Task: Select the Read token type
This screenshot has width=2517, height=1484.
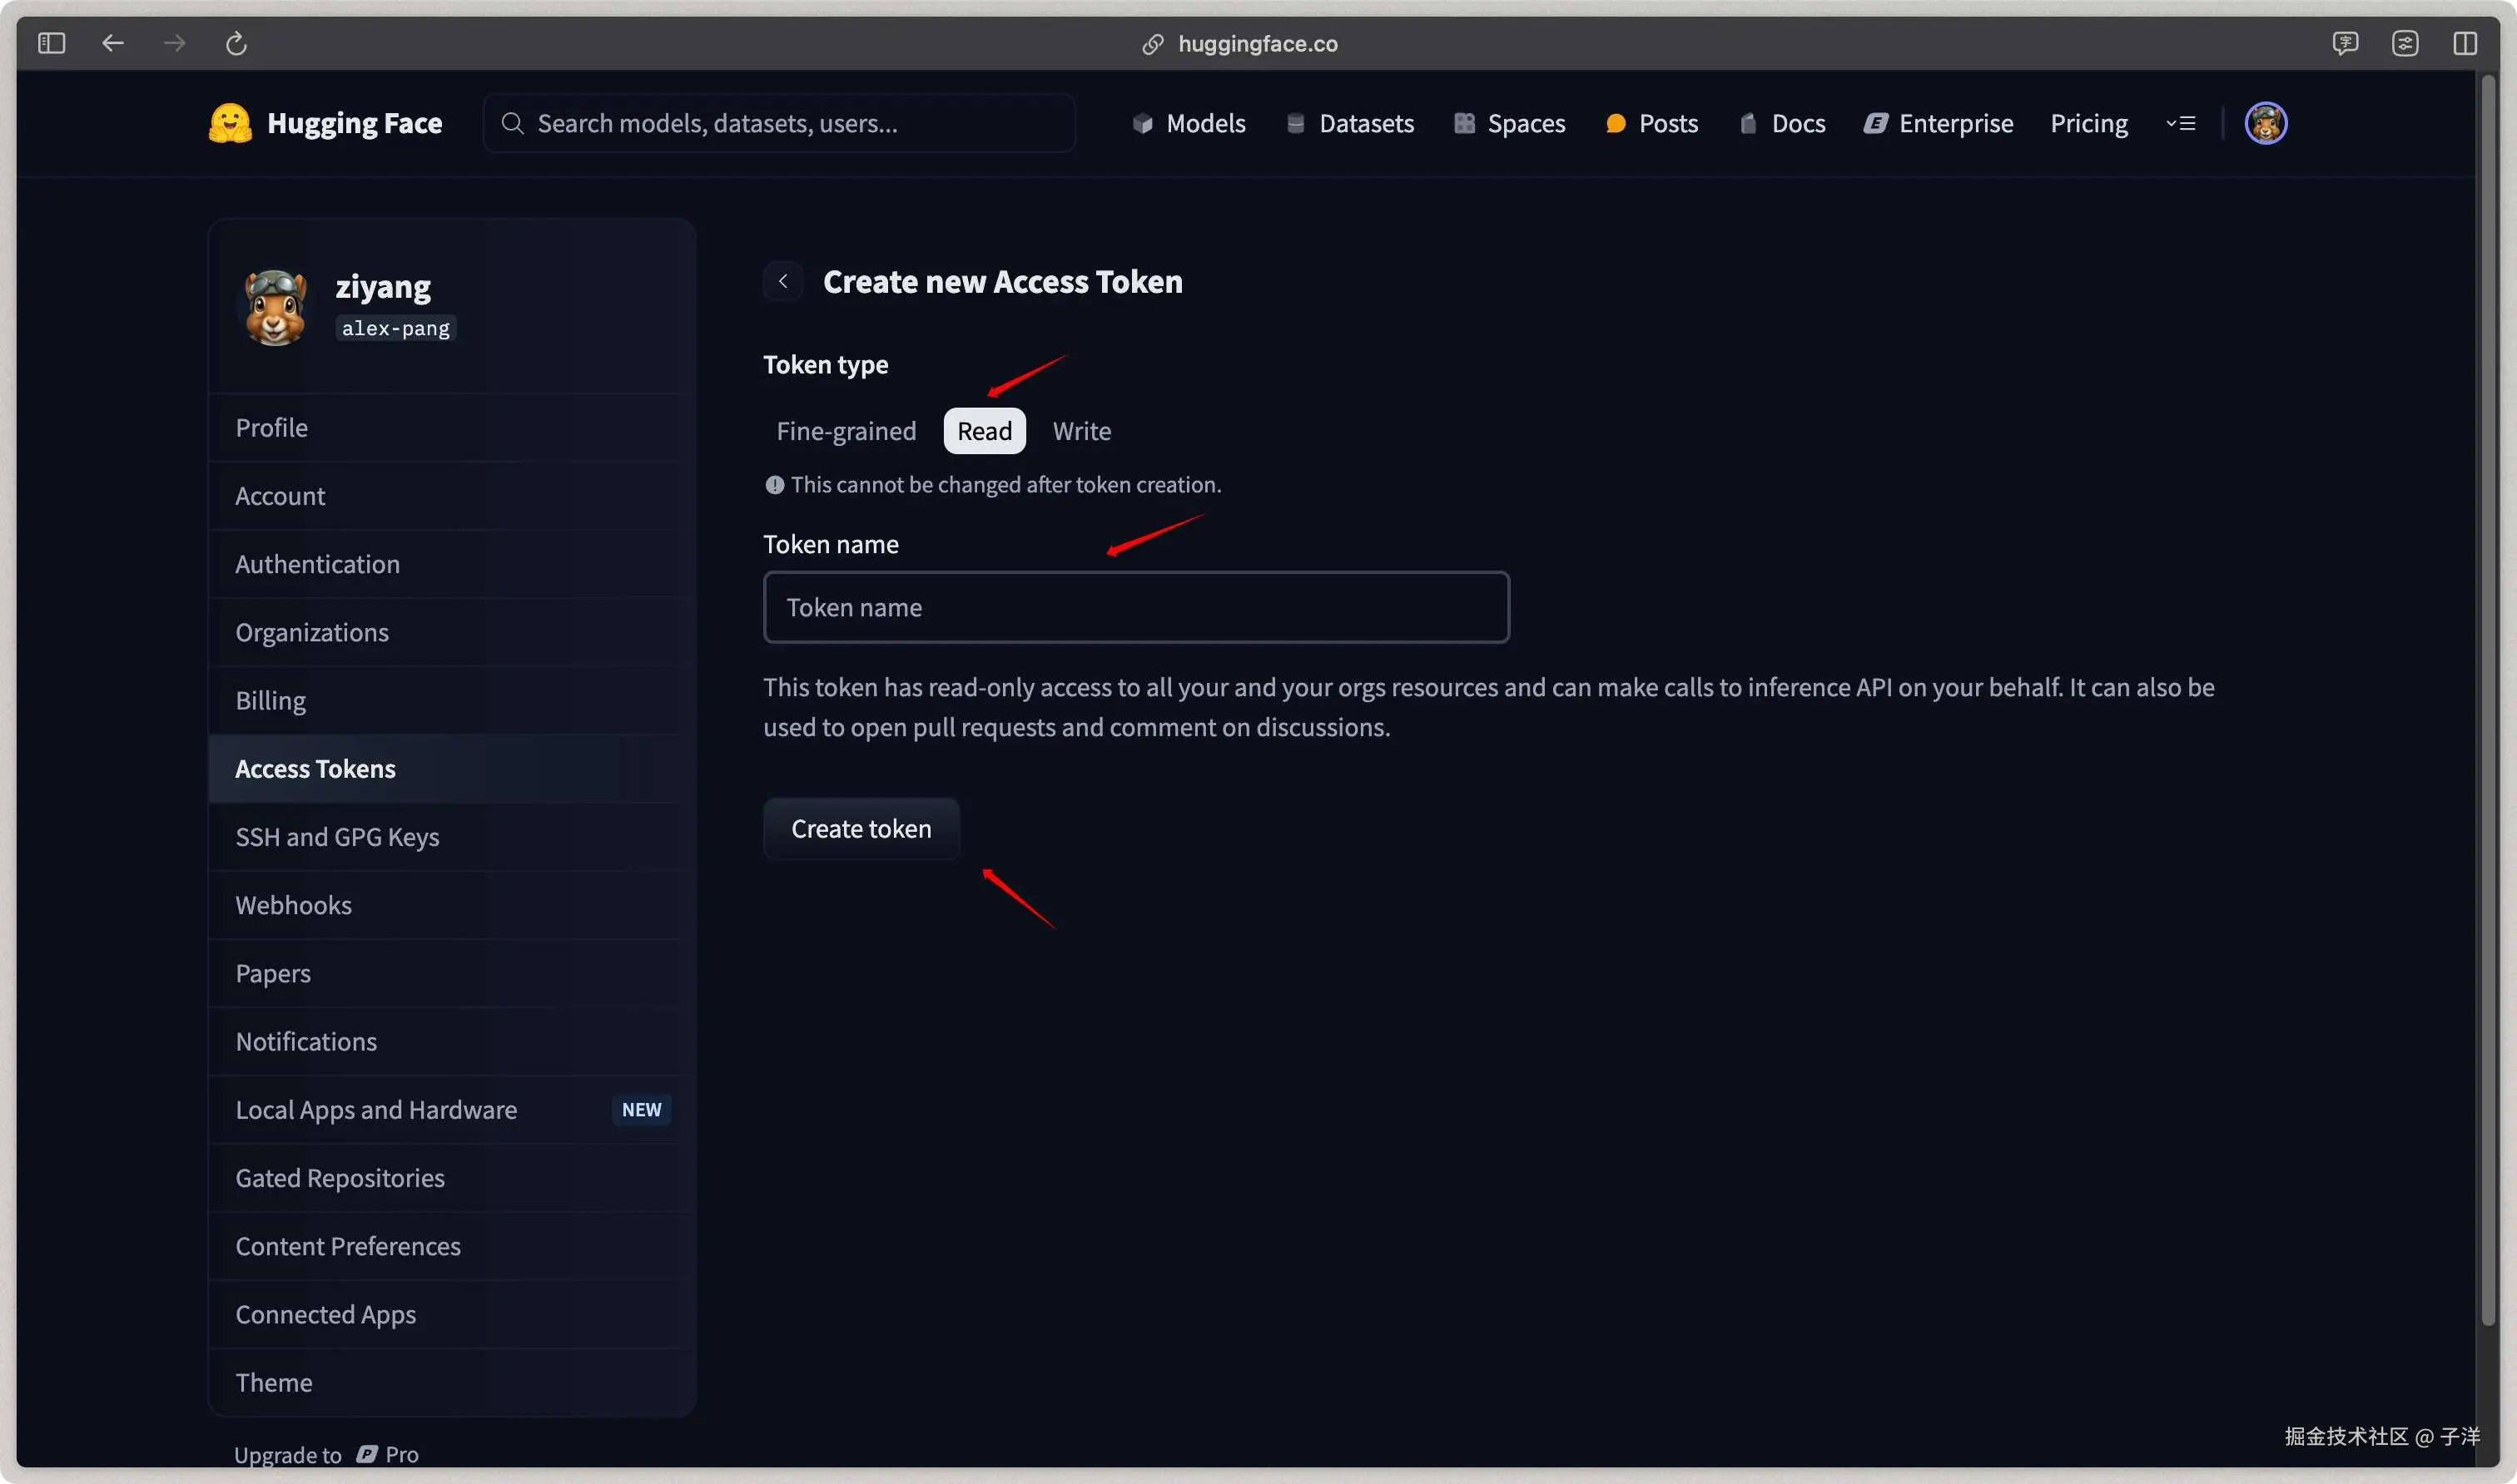Action: click(985, 431)
